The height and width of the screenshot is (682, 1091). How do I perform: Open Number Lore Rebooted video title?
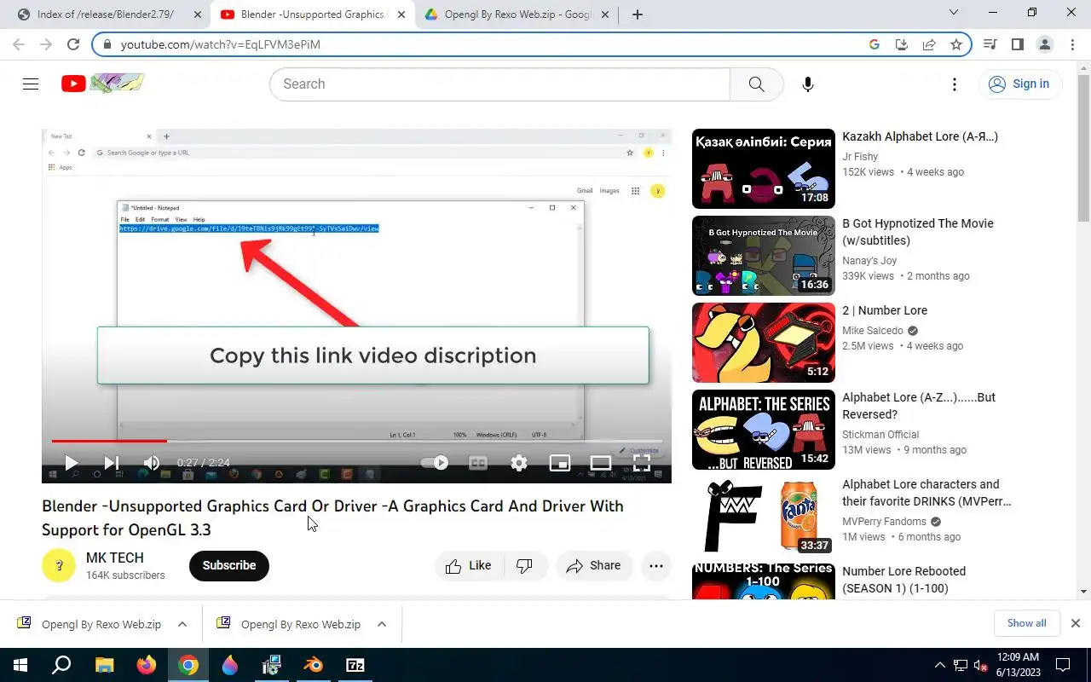[903, 580]
